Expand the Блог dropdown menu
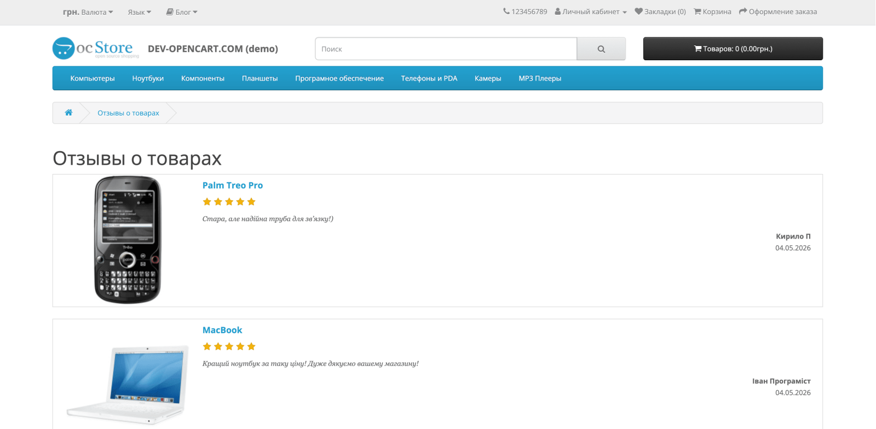The image size is (876, 429). click(182, 12)
